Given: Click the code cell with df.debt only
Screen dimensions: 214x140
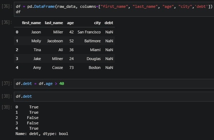Looking at the screenshot, I should [114, 96].
